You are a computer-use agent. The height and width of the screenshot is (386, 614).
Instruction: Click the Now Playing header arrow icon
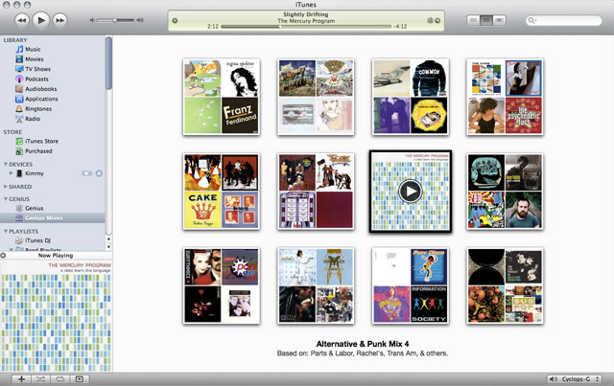tap(3, 256)
